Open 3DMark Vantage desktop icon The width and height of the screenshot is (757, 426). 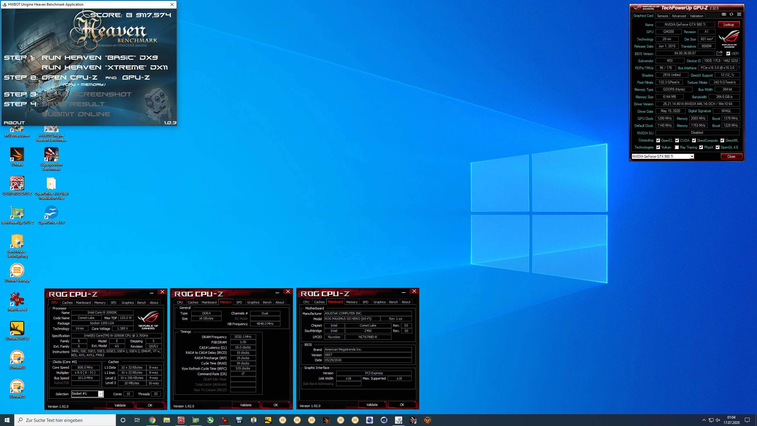[17, 273]
